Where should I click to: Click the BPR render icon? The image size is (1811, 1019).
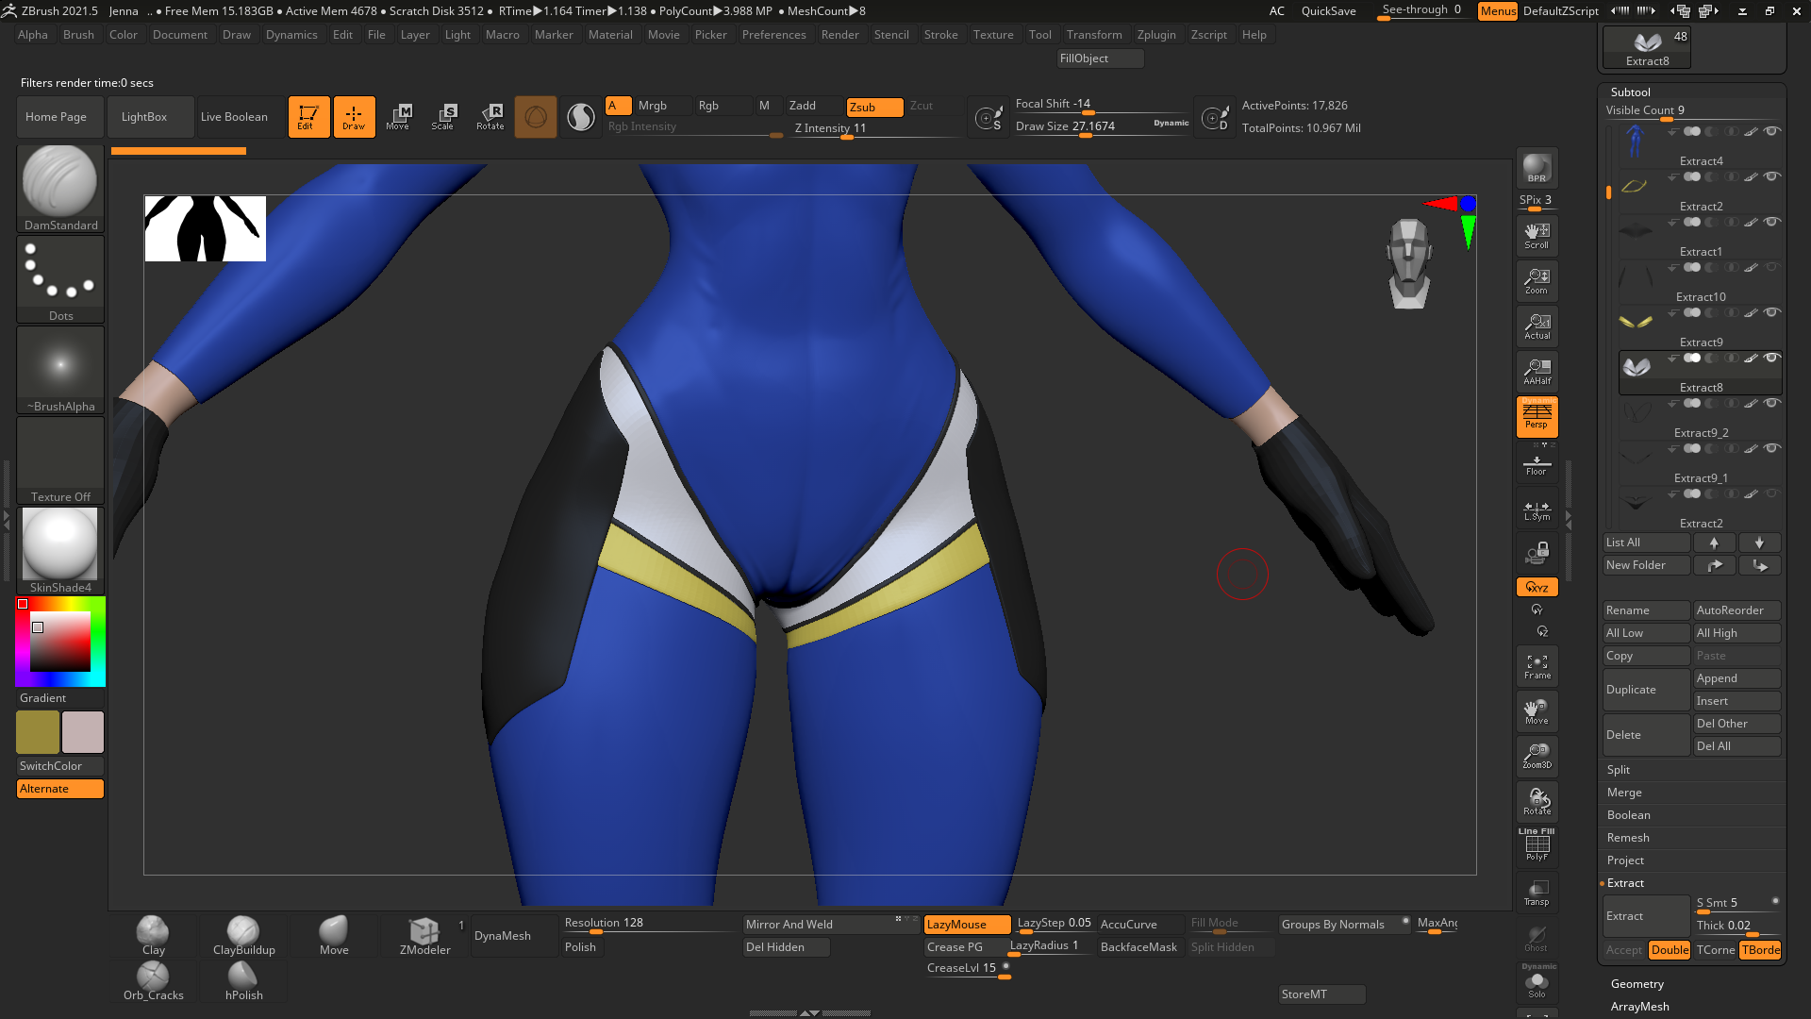coord(1537,168)
